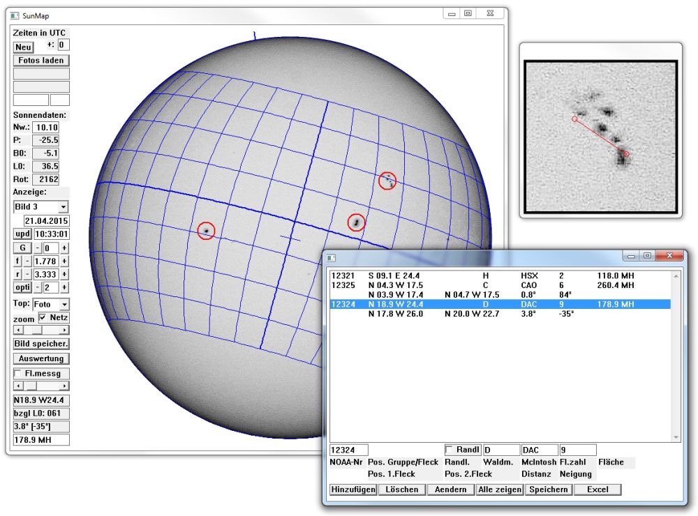Click the Neu button to reset the time

click(x=23, y=47)
